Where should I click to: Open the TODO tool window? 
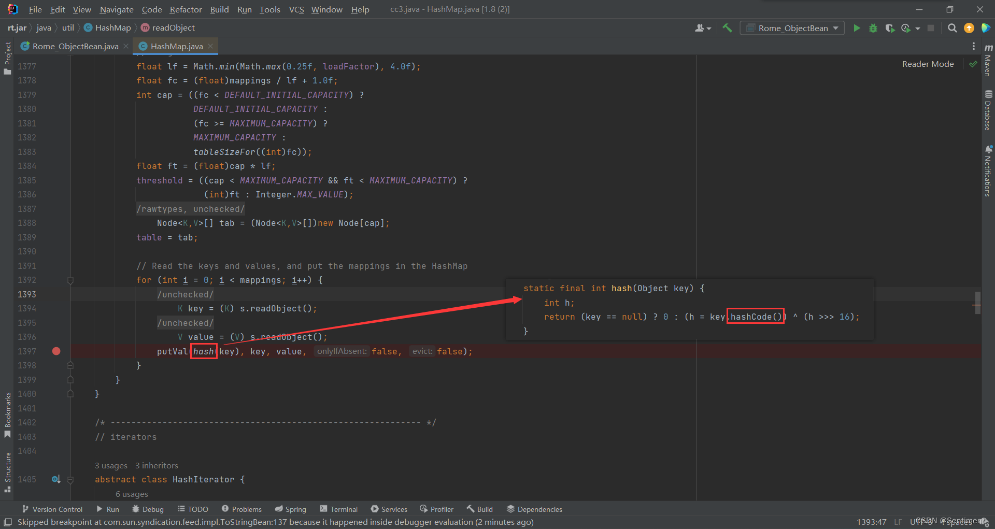point(193,509)
